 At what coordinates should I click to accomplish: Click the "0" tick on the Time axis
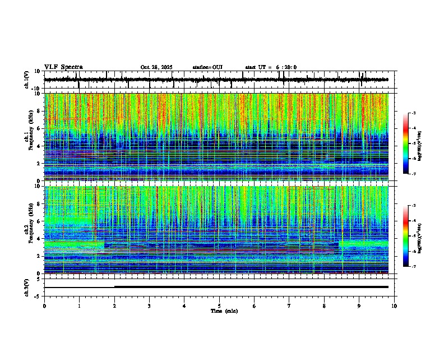click(x=44, y=306)
